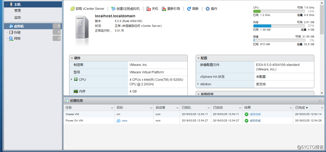Click the VM icon beside cccc
Screen dimensions: 326x152
tap(119, 121)
